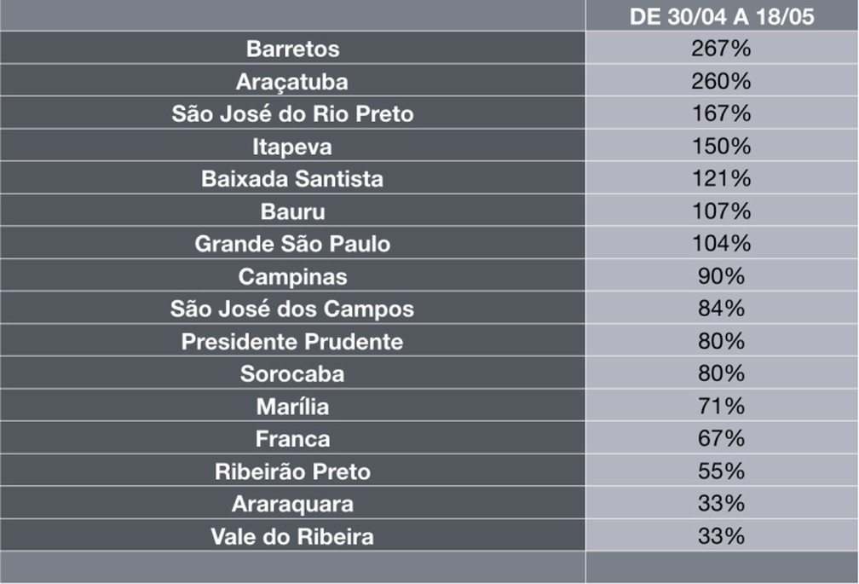Click the São José do Rio Preto cell
The width and height of the screenshot is (859, 584).
[x=292, y=114]
